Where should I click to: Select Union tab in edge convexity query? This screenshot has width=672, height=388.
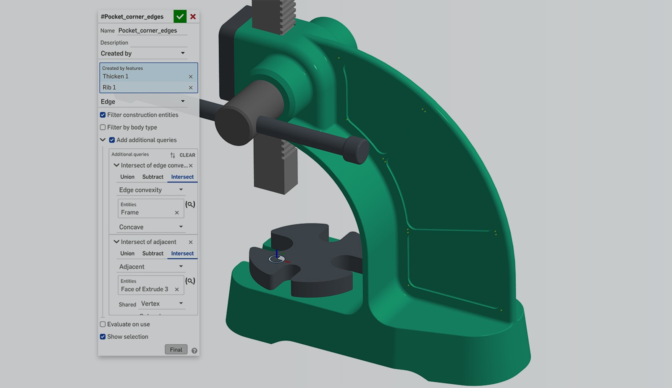coord(127,177)
